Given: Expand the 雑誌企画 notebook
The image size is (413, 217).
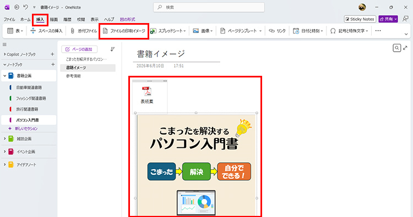Looking at the screenshot, I should tap(4, 138).
